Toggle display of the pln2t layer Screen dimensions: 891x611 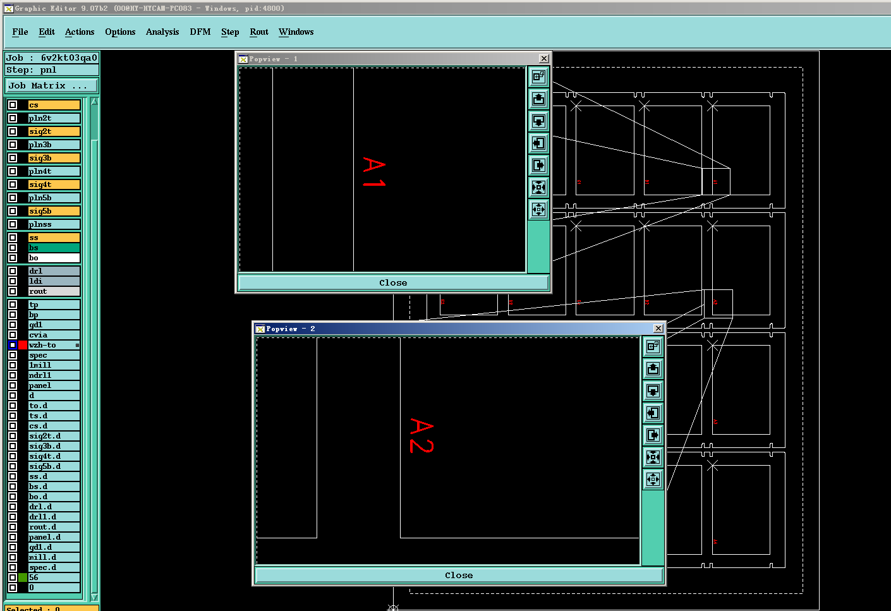pos(13,118)
